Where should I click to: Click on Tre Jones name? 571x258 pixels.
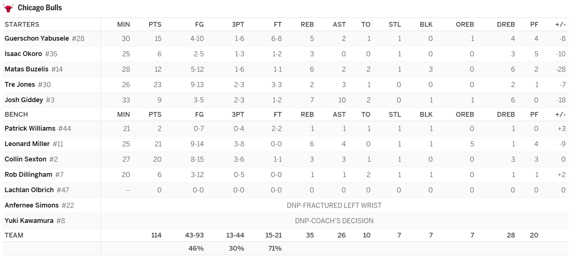pos(20,85)
